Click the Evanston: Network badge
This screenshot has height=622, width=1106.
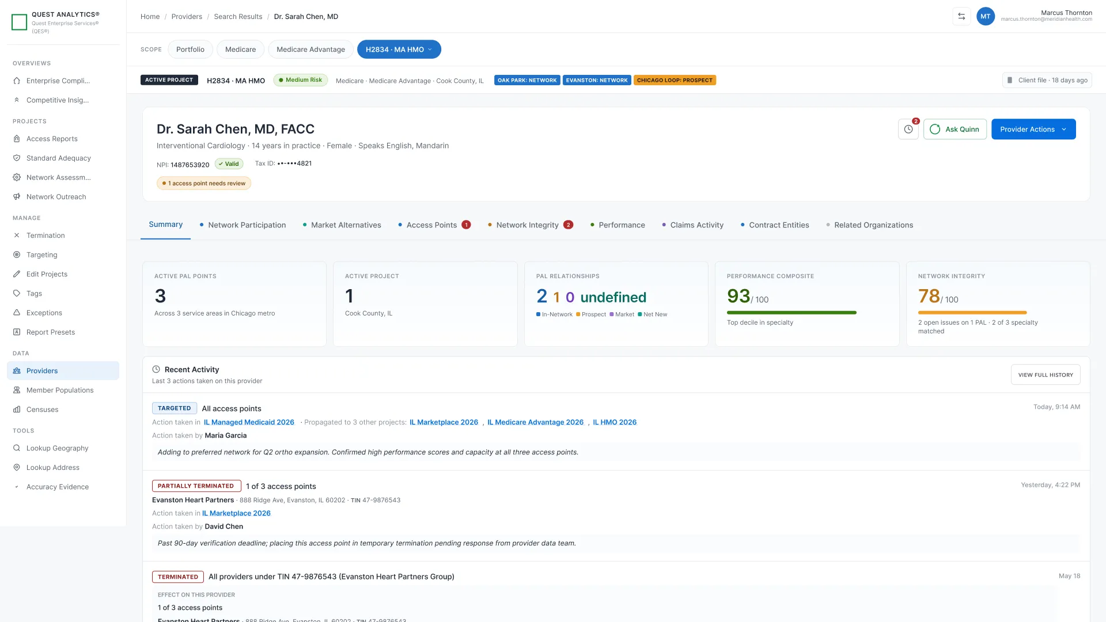[597, 81]
